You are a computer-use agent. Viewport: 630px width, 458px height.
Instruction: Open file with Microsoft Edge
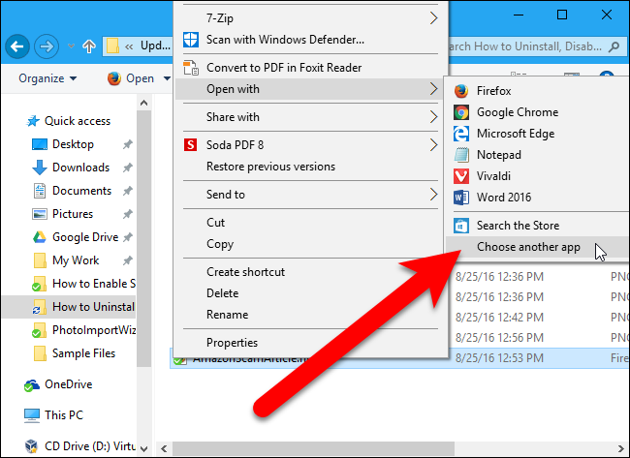coord(537,134)
